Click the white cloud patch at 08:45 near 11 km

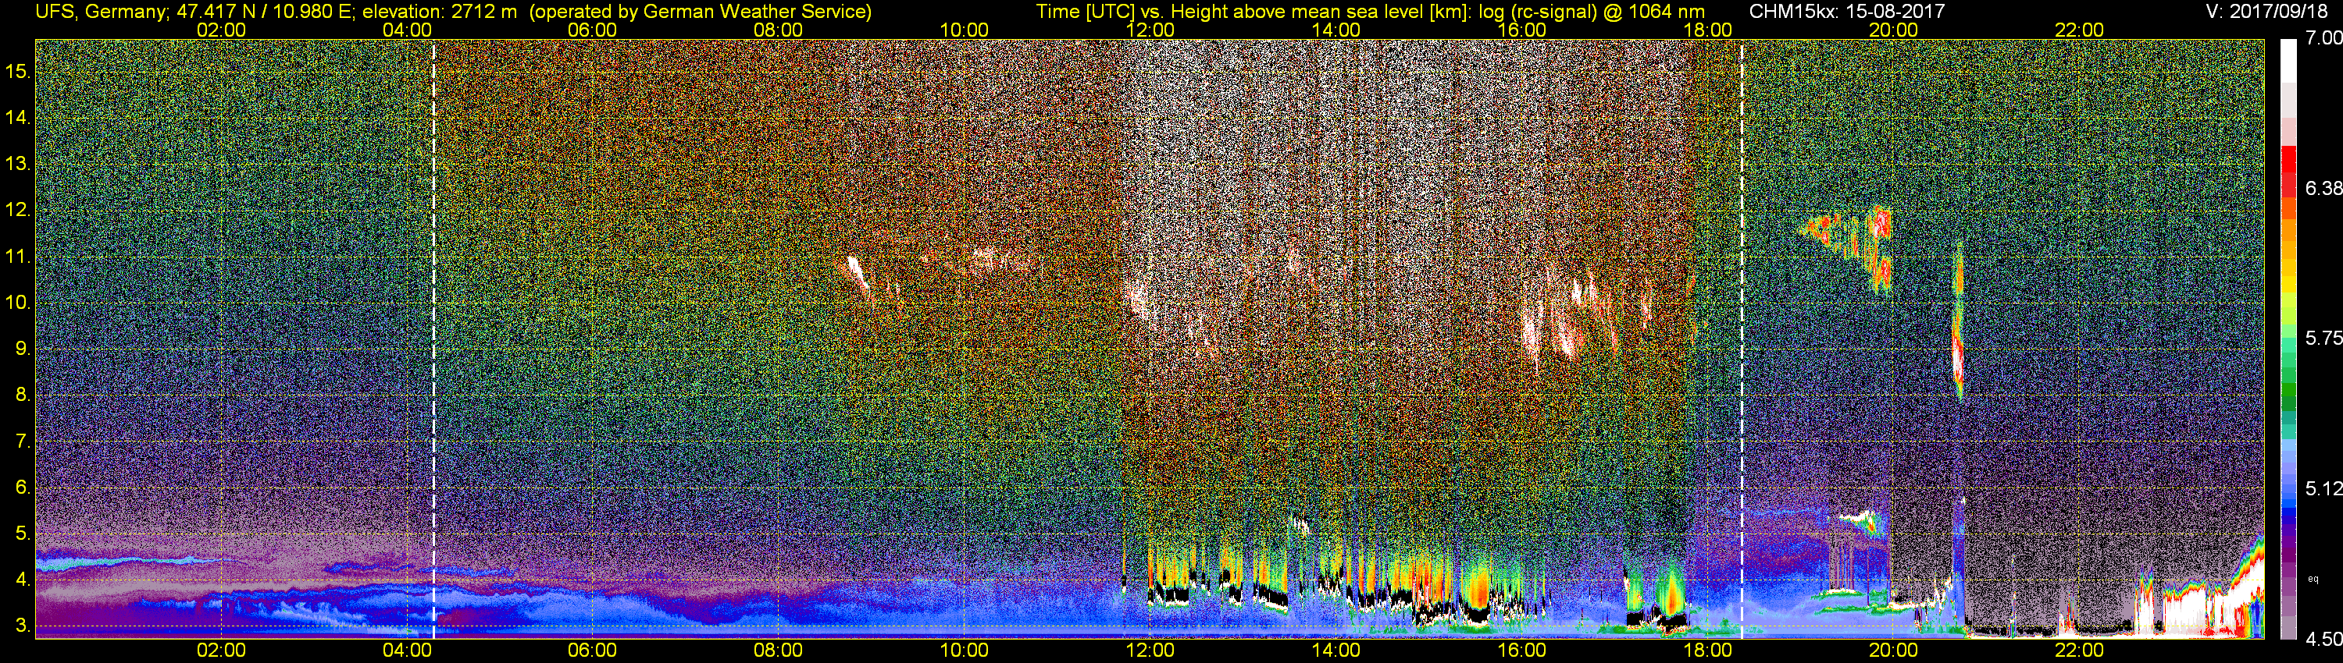pyautogui.click(x=856, y=275)
